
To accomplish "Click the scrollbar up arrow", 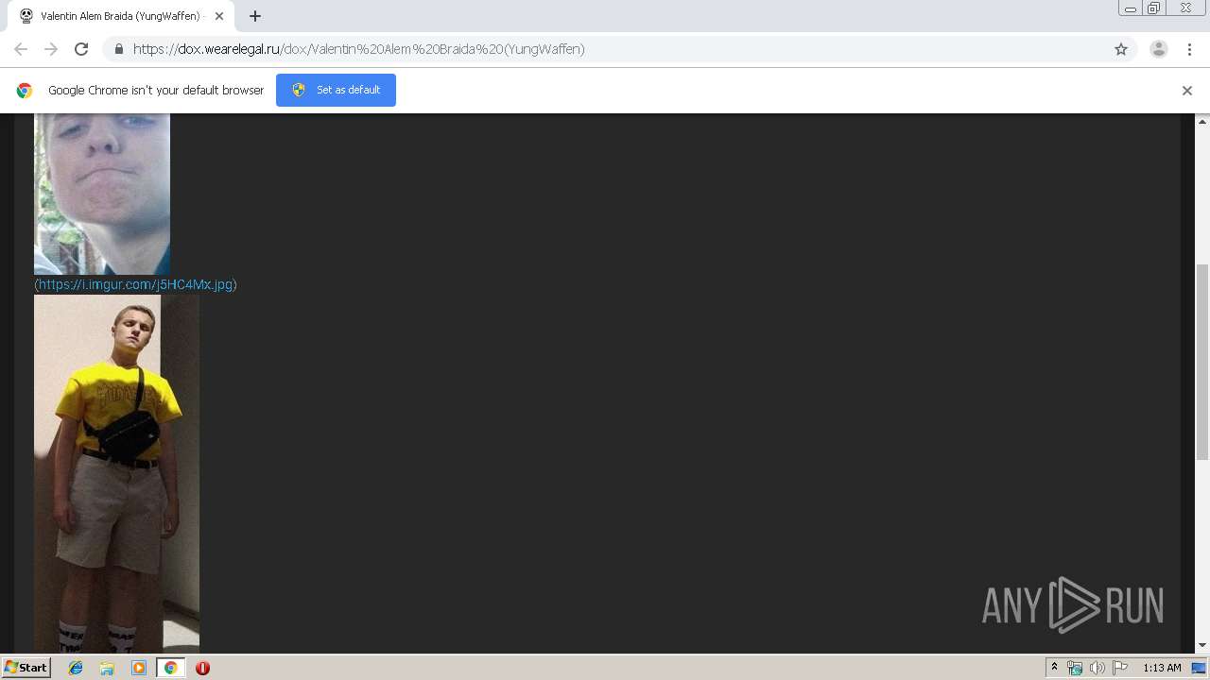I will 1202,122.
